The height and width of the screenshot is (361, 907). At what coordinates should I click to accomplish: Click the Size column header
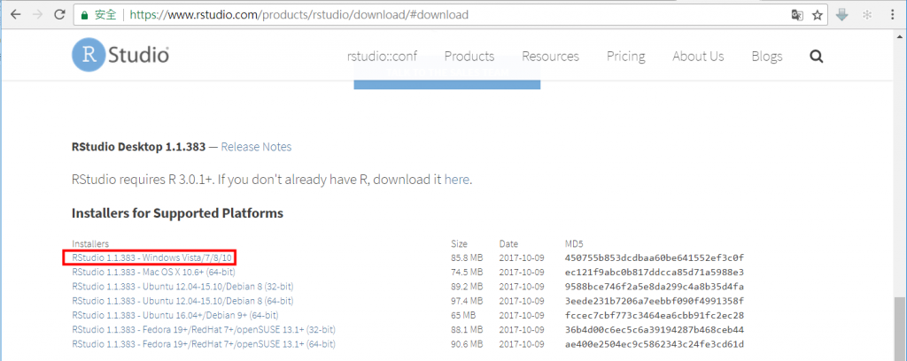tap(459, 243)
